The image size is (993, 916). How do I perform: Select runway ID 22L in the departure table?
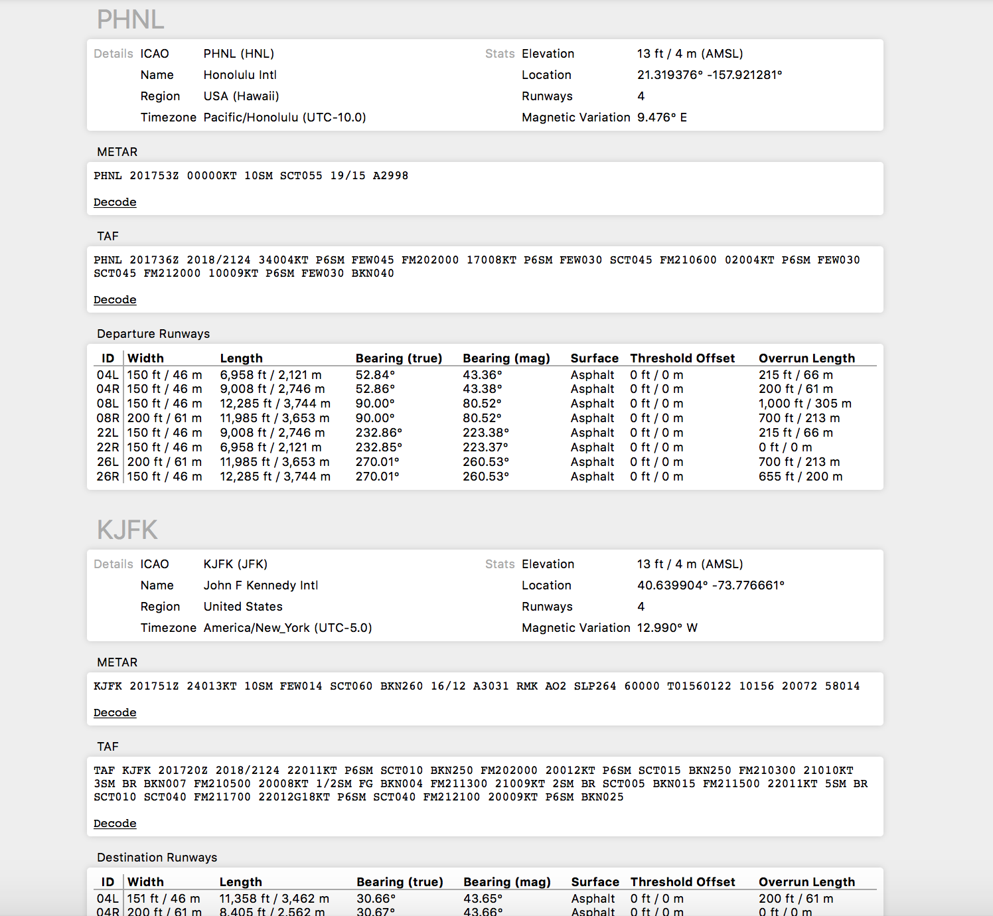[108, 433]
